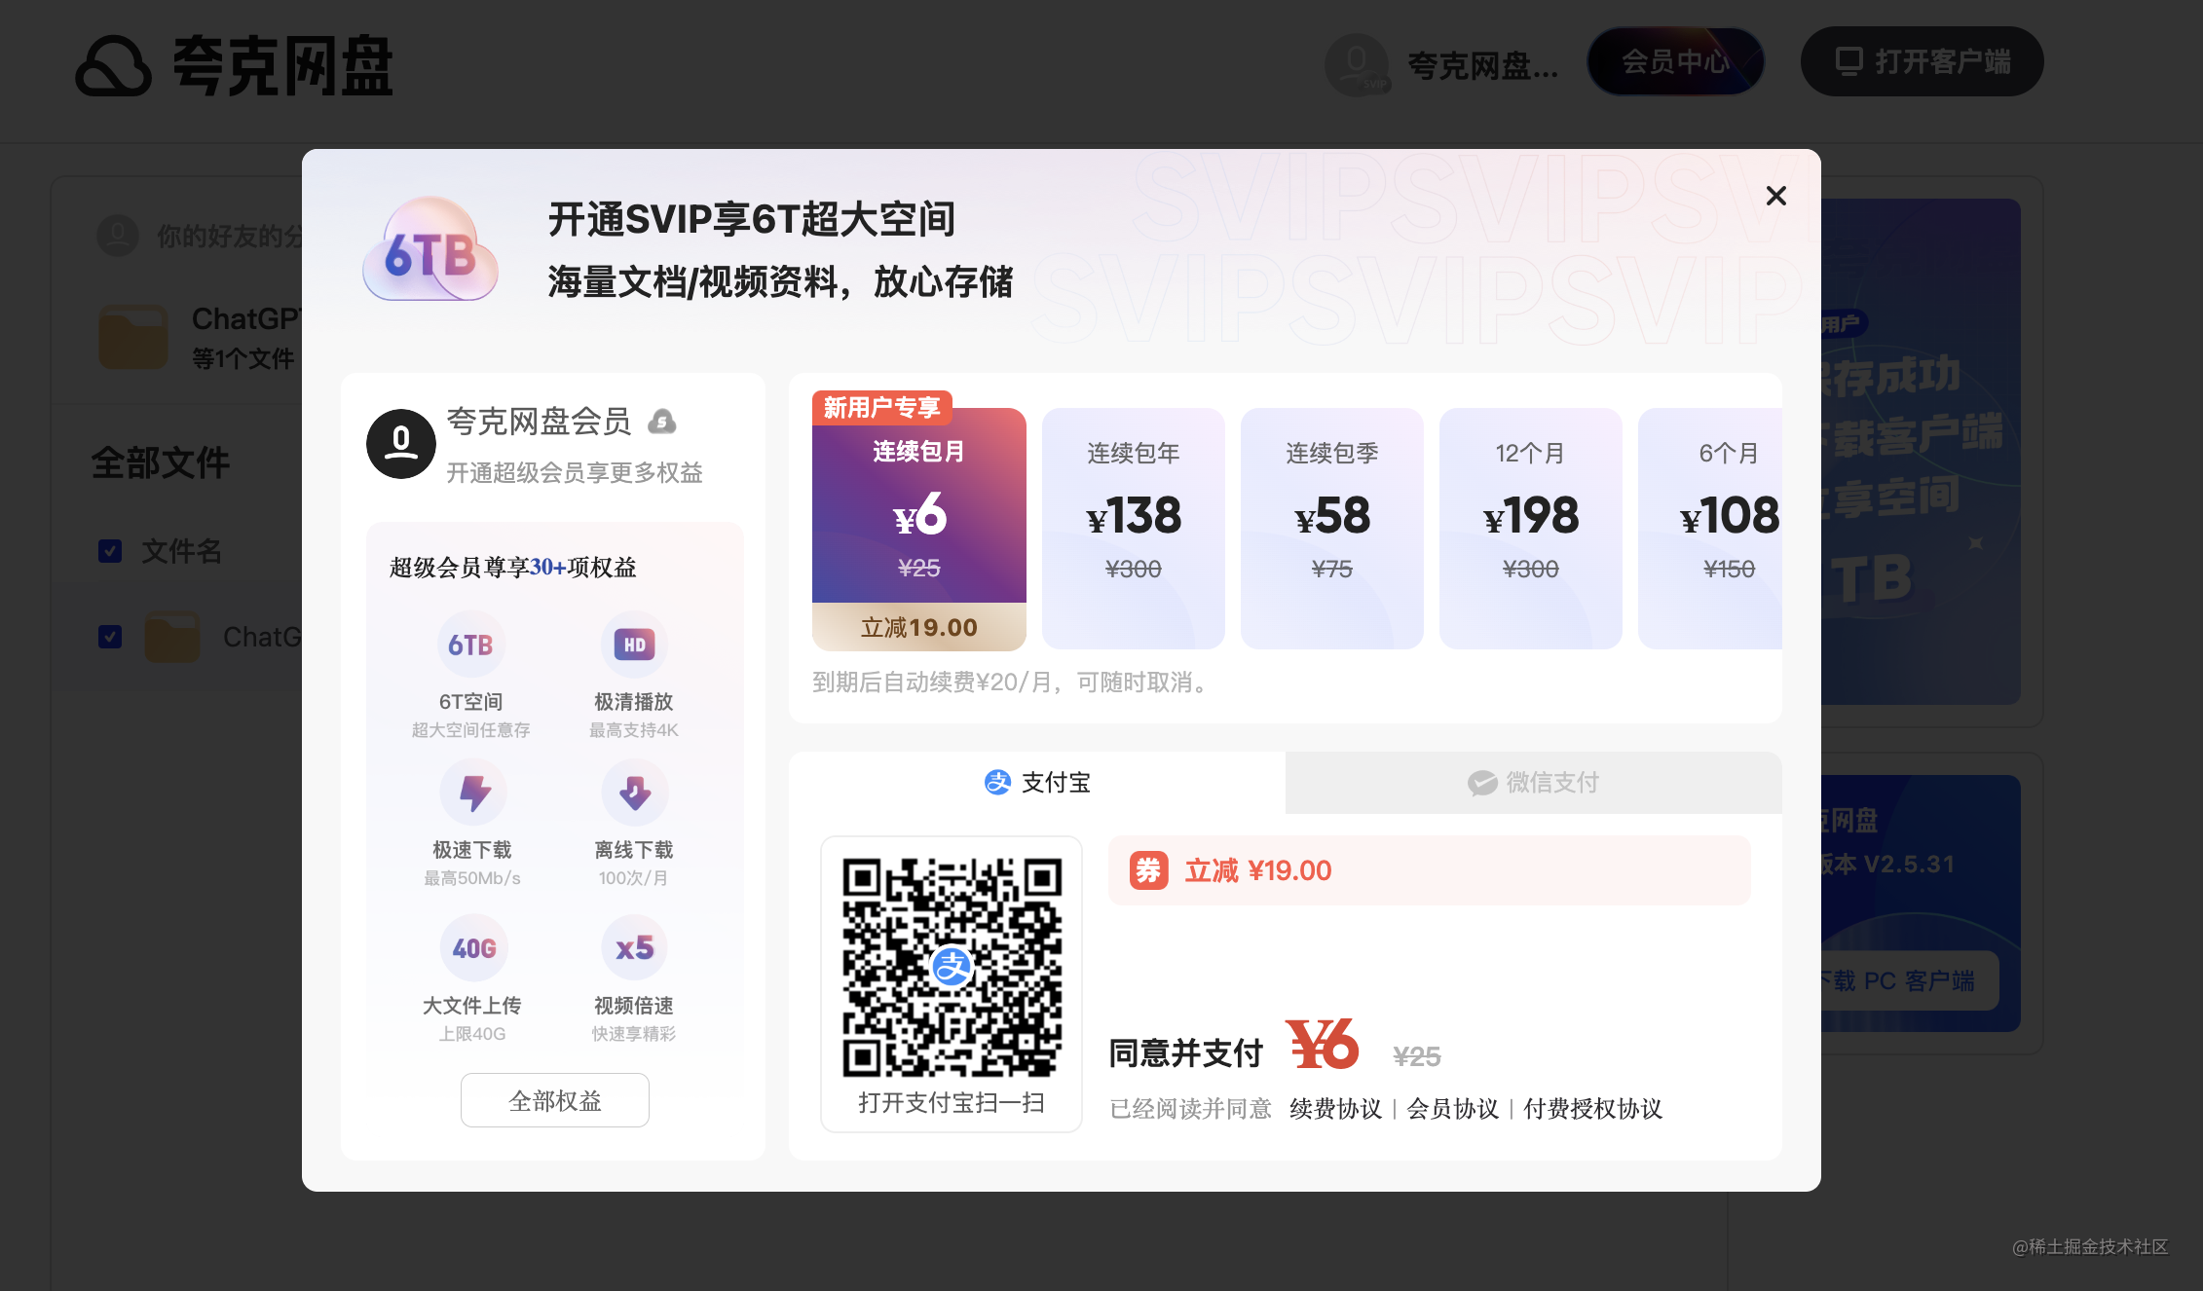The image size is (2203, 1291).
Task: Click the 极速下载 lightning icon
Action: tap(473, 793)
